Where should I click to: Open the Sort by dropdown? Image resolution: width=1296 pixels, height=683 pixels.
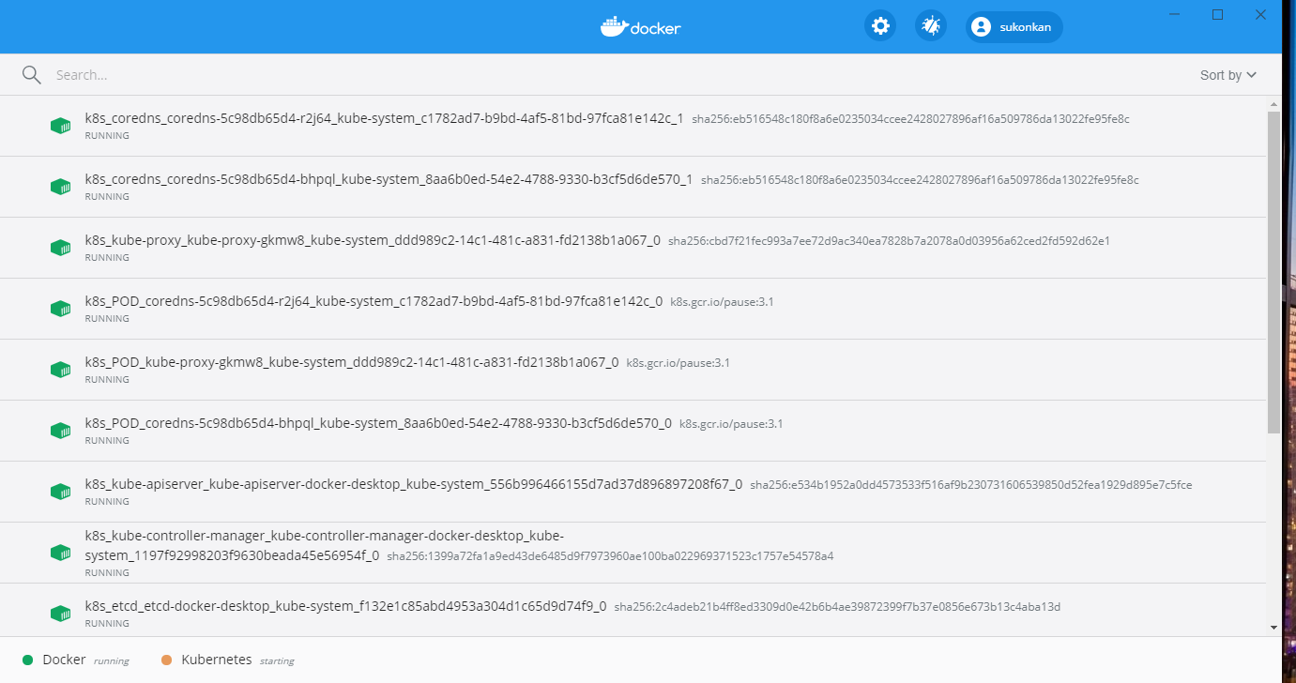pyautogui.click(x=1227, y=74)
